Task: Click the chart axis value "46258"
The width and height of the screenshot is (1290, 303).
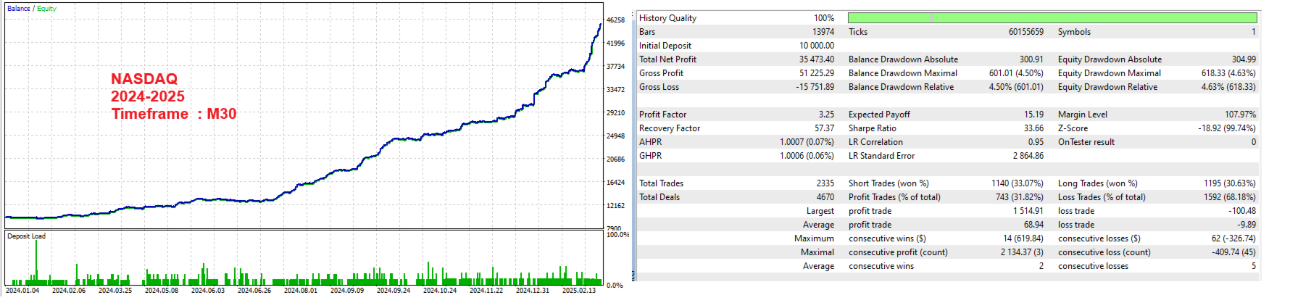Action: point(615,20)
